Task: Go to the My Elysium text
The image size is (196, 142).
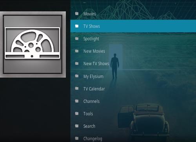Action: click(93, 76)
